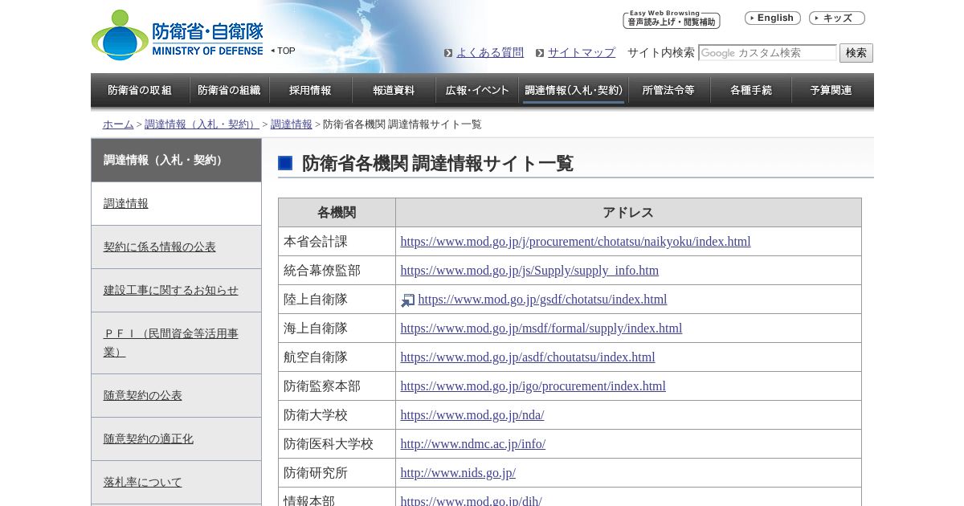Screen dimensions: 964x506
Task: Open 所管法令等 menu tab
Action: (668, 90)
